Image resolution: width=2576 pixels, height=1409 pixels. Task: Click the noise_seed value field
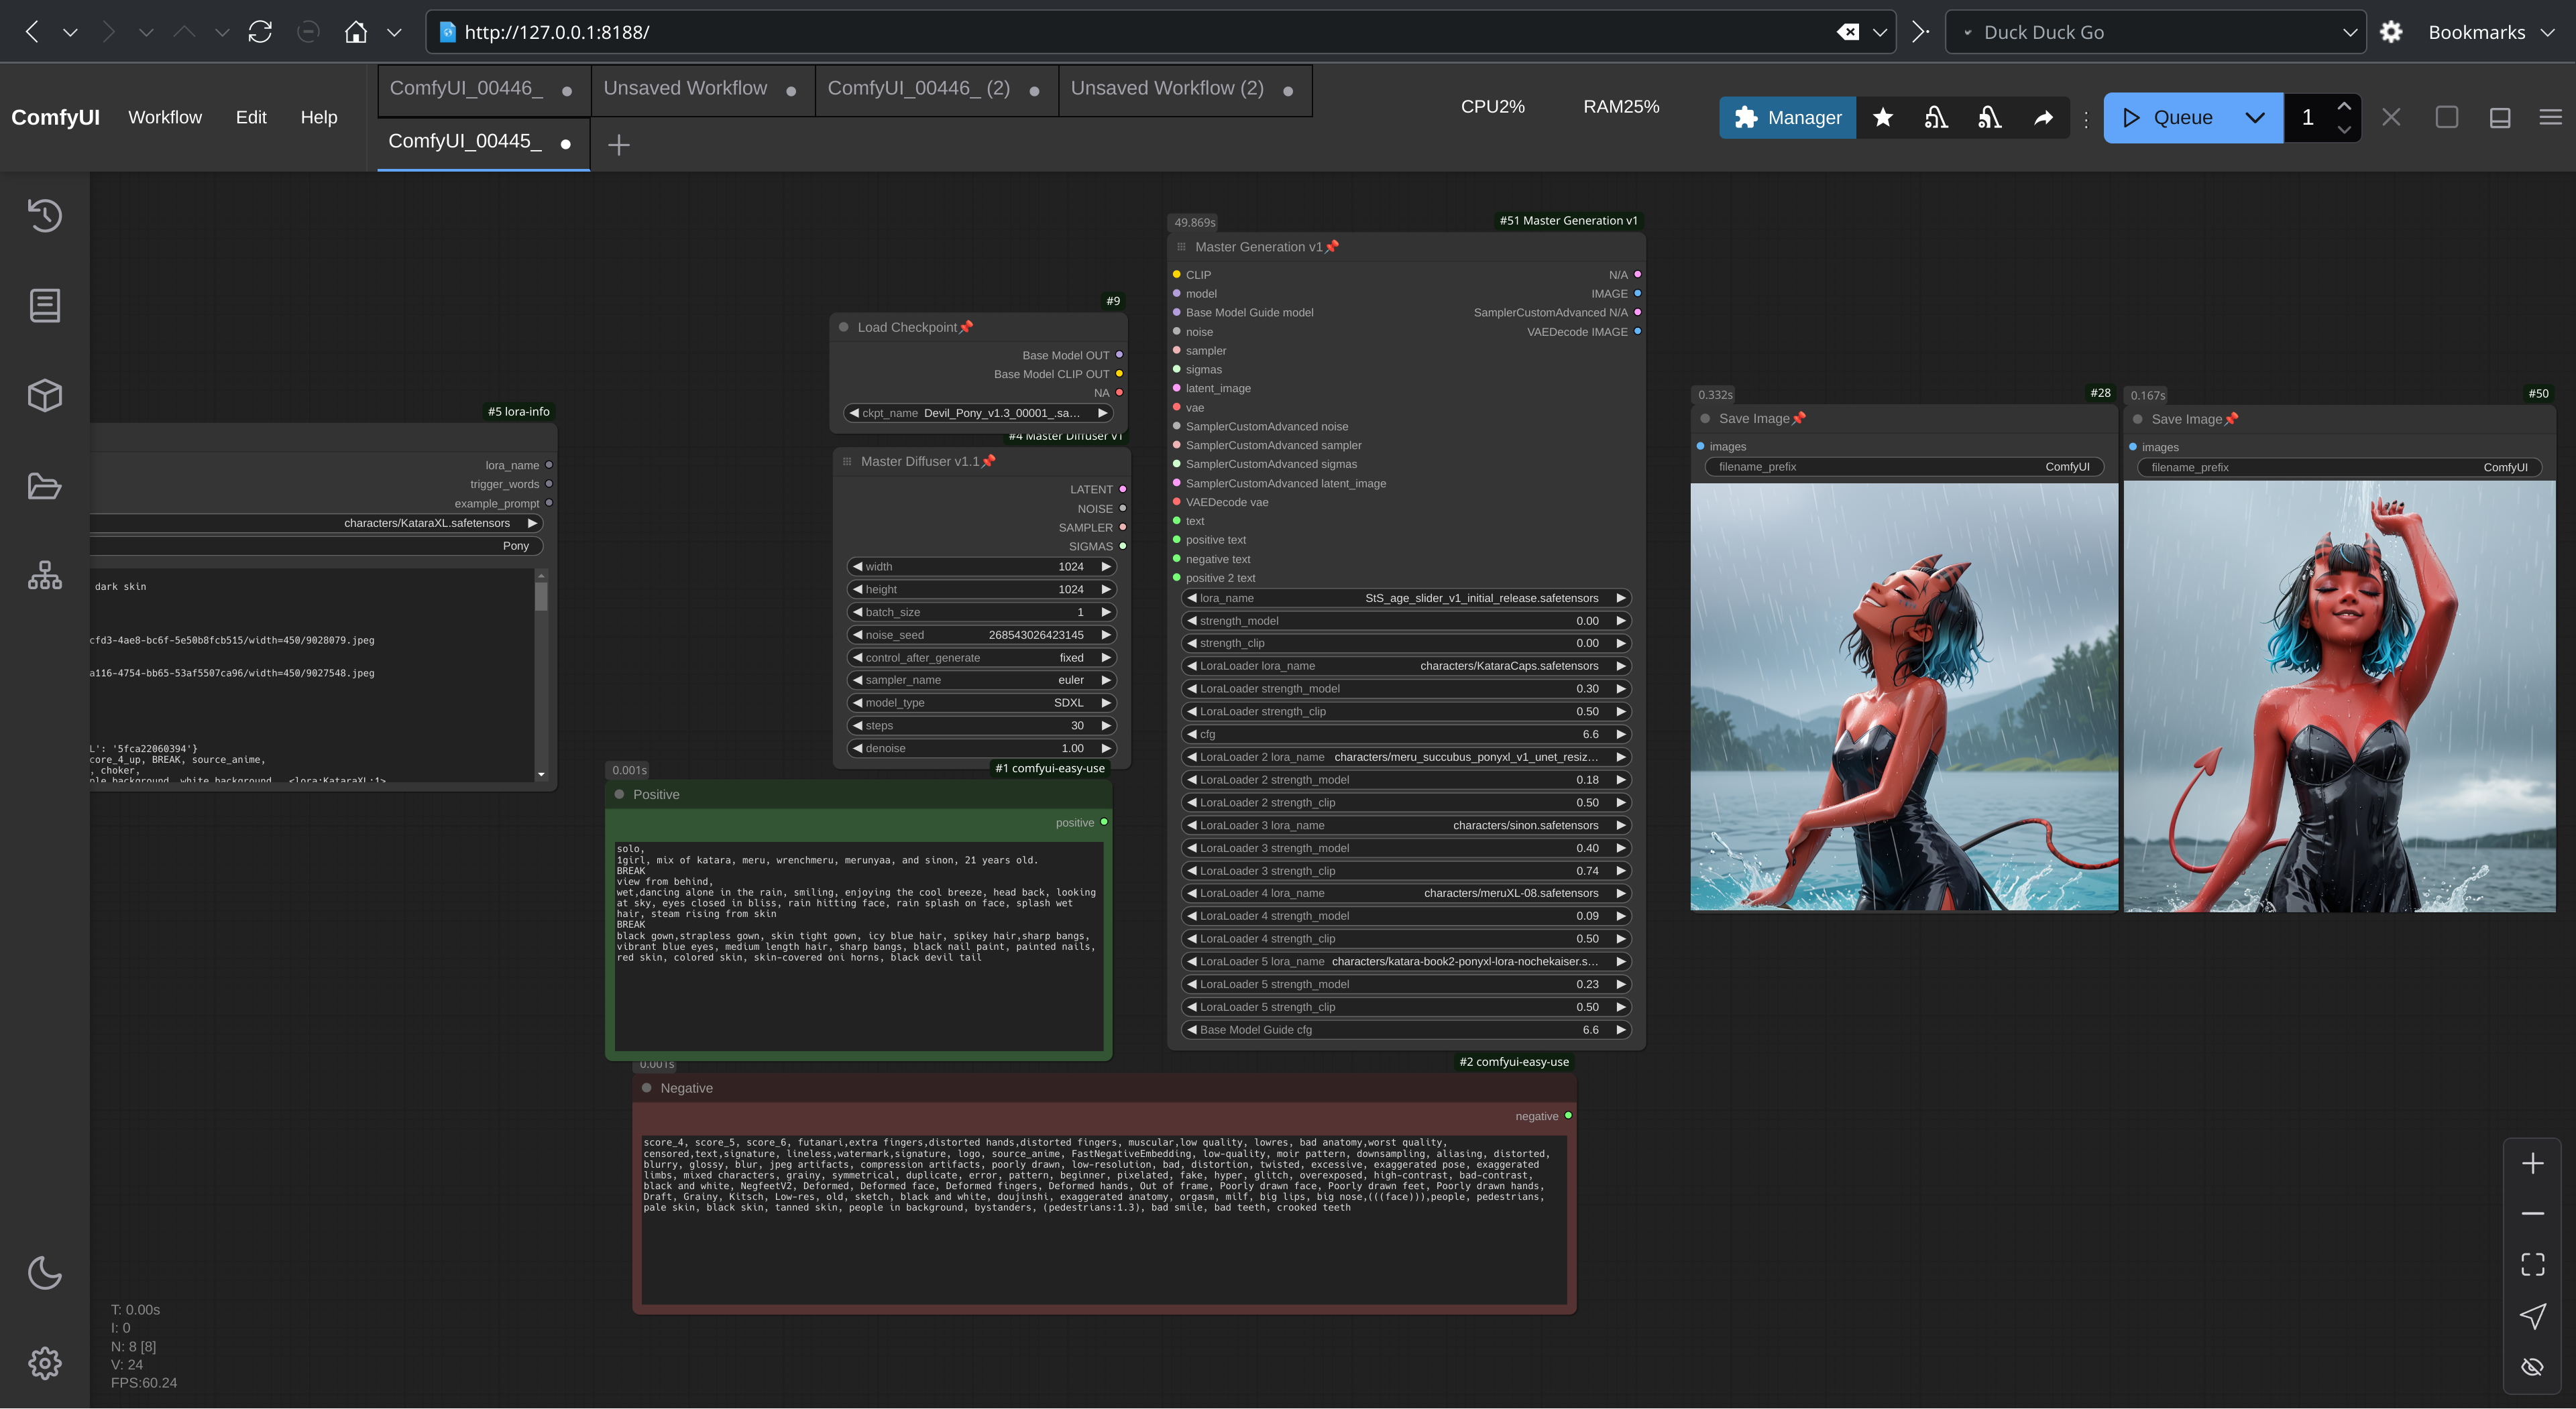981,635
